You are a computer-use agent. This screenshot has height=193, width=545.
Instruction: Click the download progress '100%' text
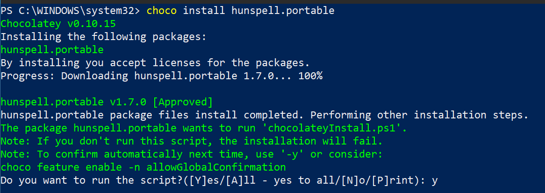pyautogui.click(x=310, y=76)
